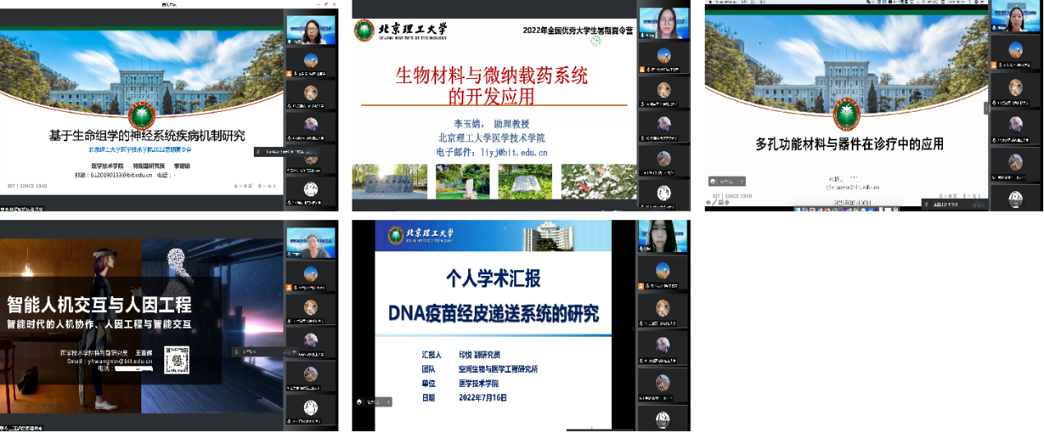Open the macOS menu bar above the 多孔功能材料 slide
Image resolution: width=1044 pixels, height=432 pixels.
point(846,3)
